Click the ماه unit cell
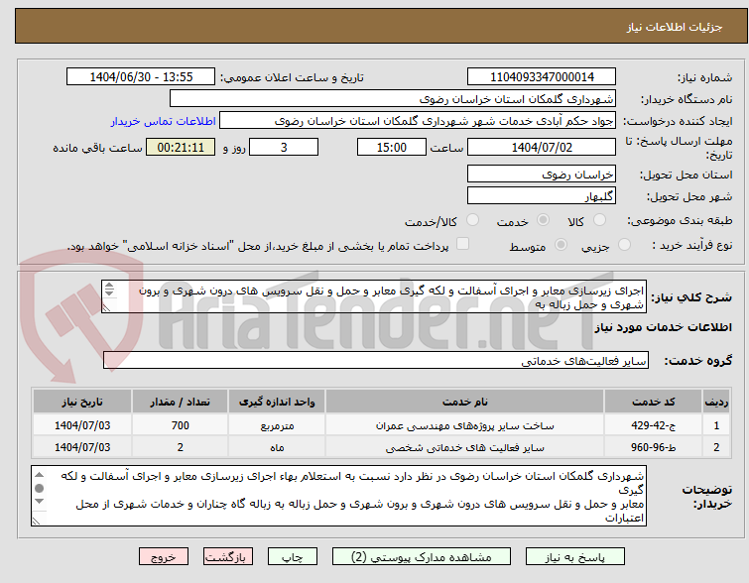 pyautogui.click(x=277, y=447)
